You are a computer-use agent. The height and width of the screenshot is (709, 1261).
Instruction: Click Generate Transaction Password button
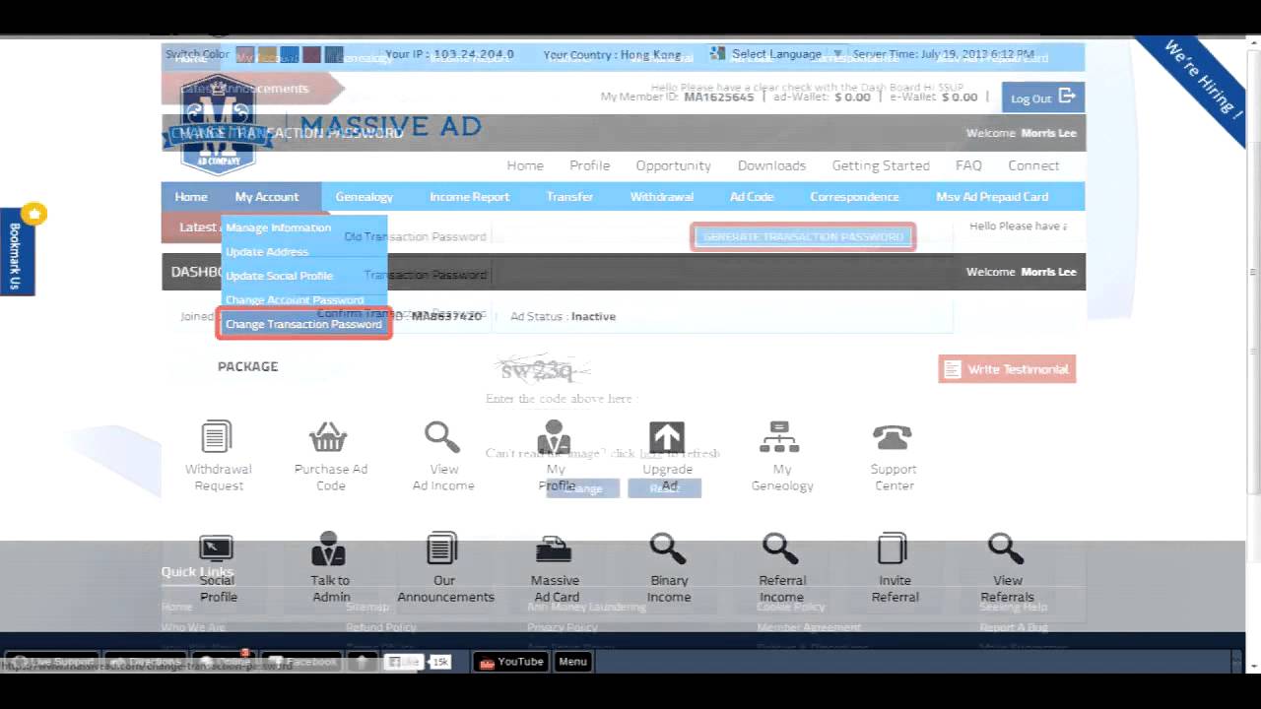[x=803, y=236]
